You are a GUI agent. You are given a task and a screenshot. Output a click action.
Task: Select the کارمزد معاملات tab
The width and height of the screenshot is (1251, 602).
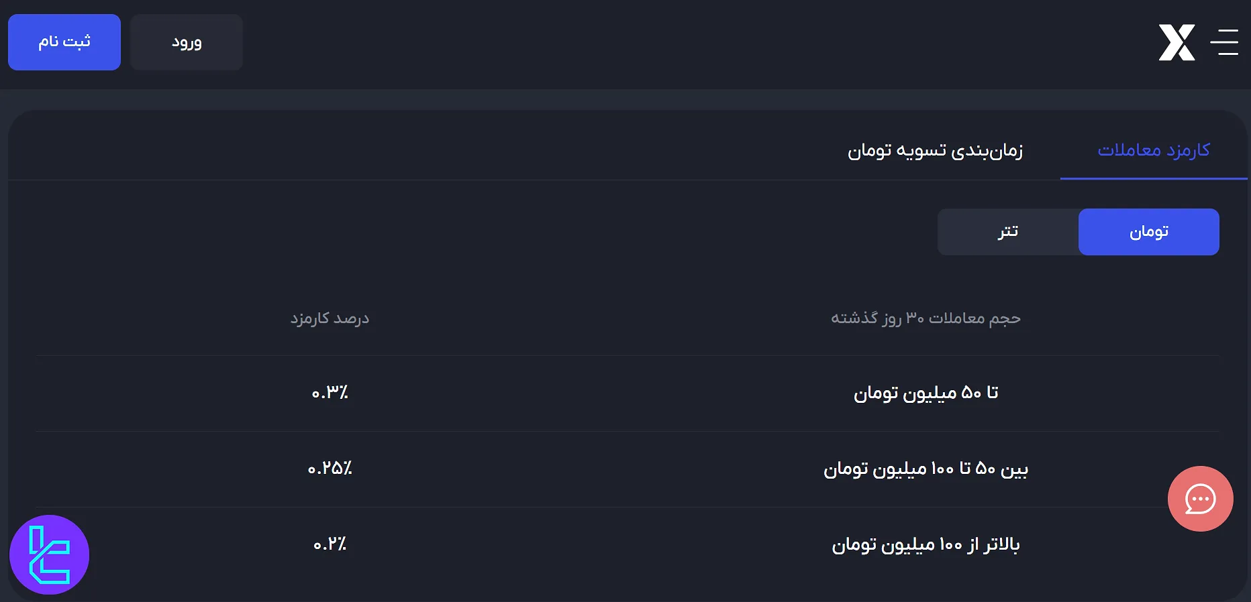(x=1154, y=150)
